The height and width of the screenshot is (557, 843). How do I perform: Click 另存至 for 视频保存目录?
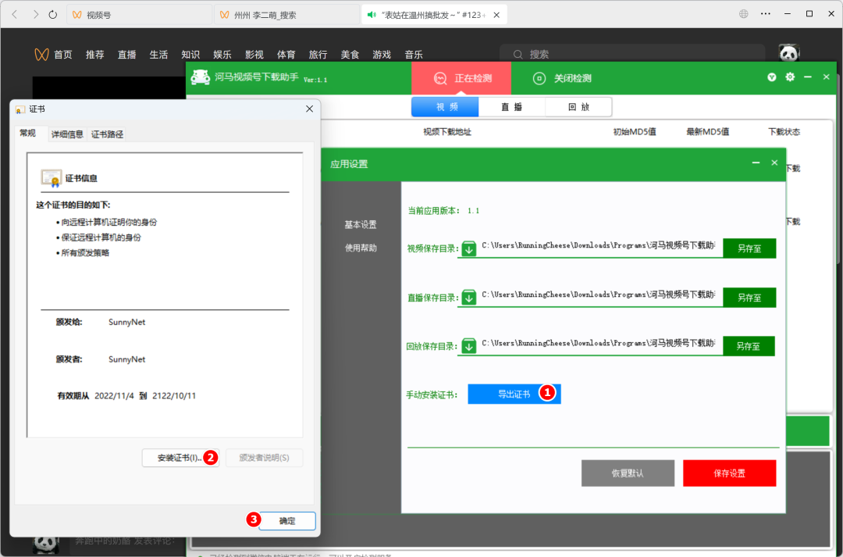pyautogui.click(x=749, y=248)
